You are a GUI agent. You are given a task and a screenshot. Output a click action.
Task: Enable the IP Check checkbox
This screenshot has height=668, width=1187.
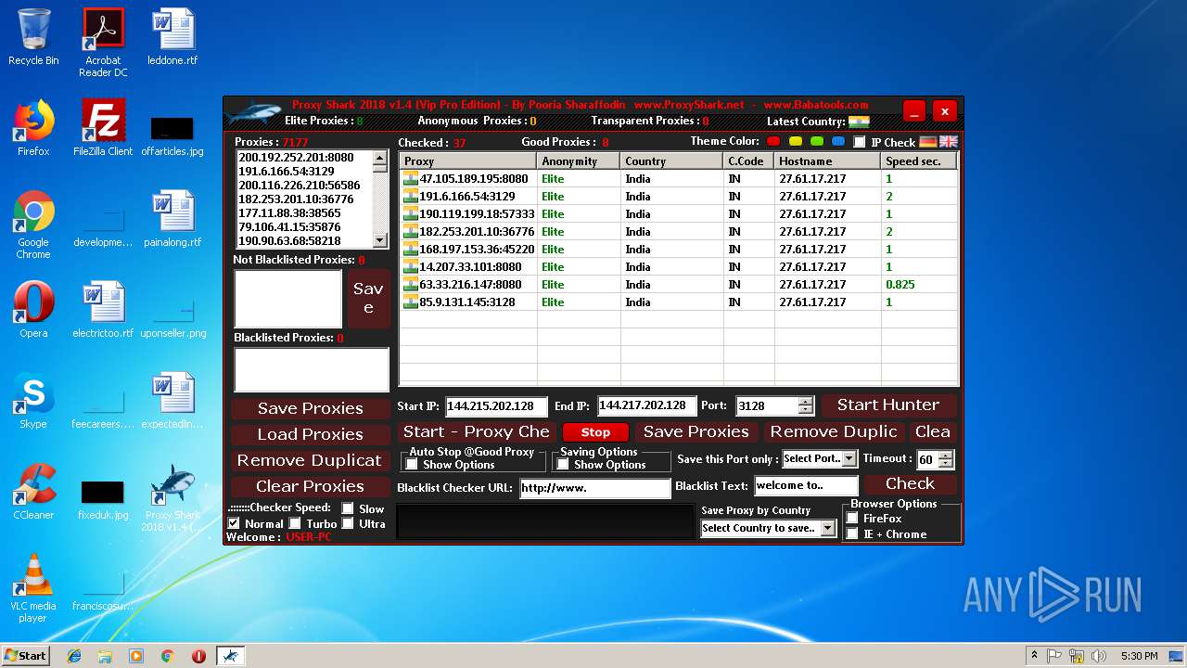pos(860,142)
